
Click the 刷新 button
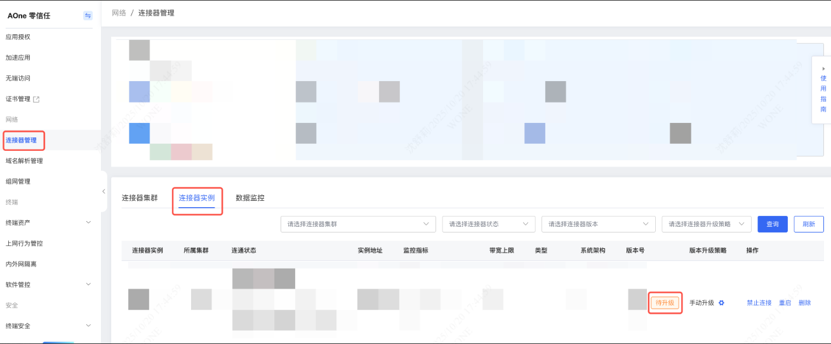click(x=809, y=224)
